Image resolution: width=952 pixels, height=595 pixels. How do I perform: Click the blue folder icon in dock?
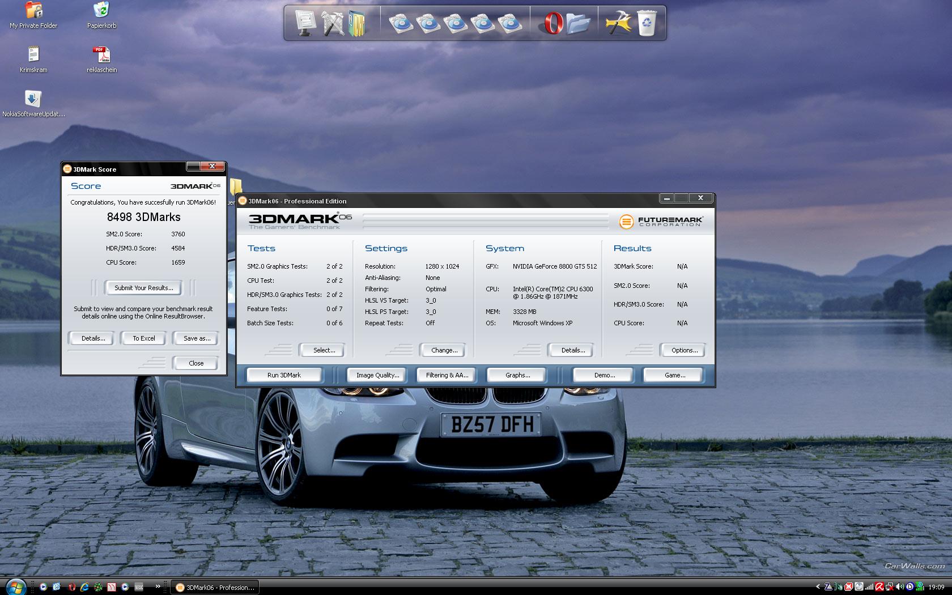(578, 24)
